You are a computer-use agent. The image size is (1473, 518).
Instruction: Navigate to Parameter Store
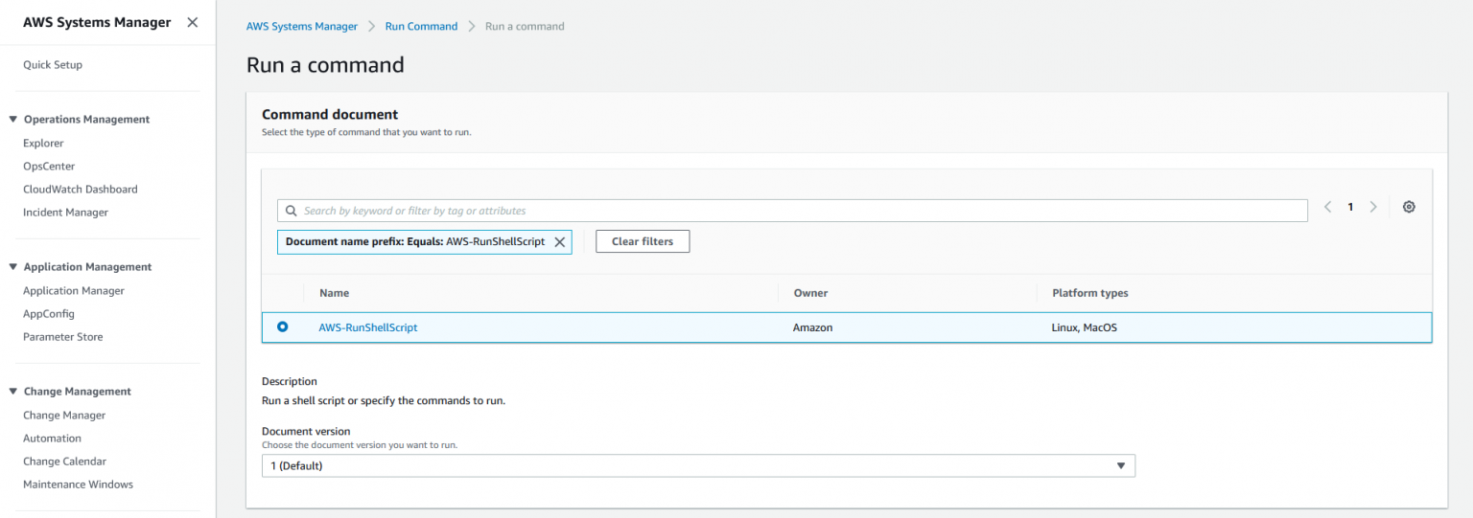62,337
